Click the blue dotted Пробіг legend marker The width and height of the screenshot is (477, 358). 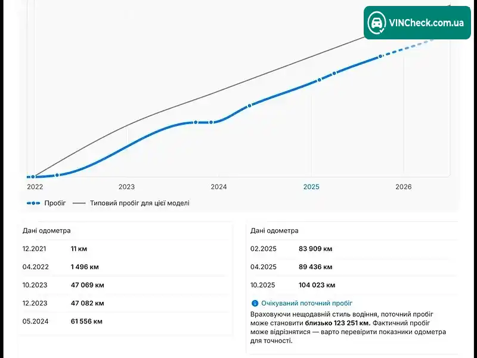coord(33,203)
